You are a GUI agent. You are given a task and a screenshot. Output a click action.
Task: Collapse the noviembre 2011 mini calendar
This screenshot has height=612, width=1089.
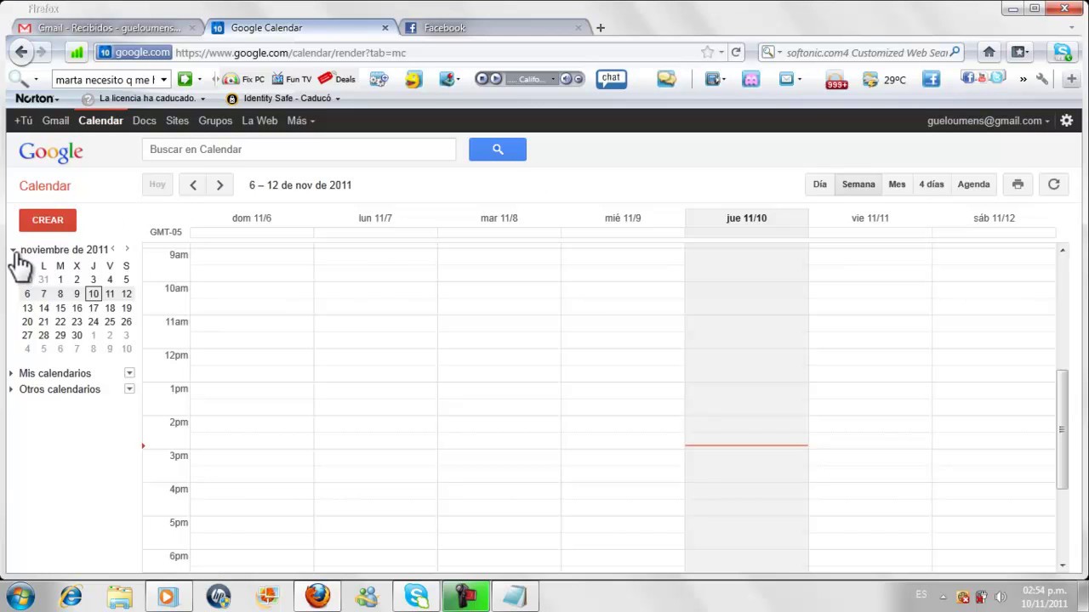click(x=14, y=250)
